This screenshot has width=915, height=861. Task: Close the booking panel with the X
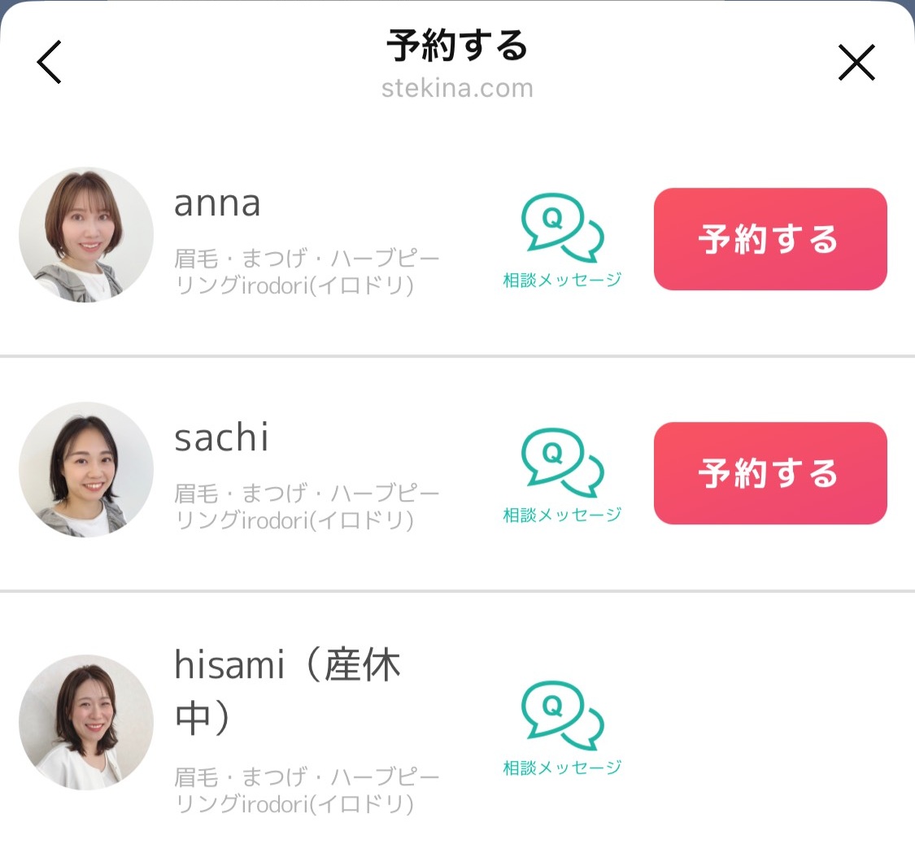point(856,62)
